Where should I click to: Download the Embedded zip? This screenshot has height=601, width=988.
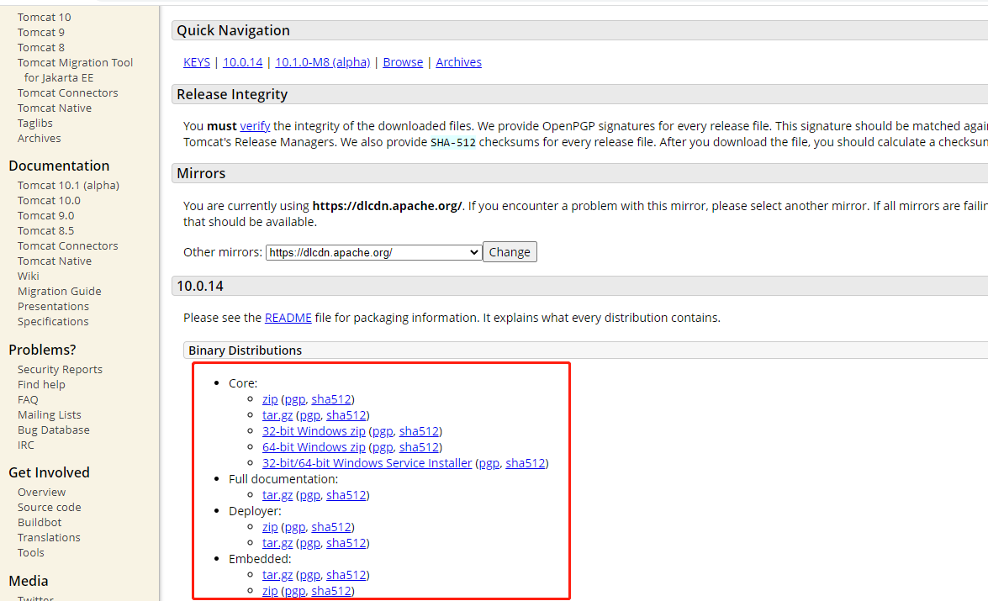(x=270, y=591)
